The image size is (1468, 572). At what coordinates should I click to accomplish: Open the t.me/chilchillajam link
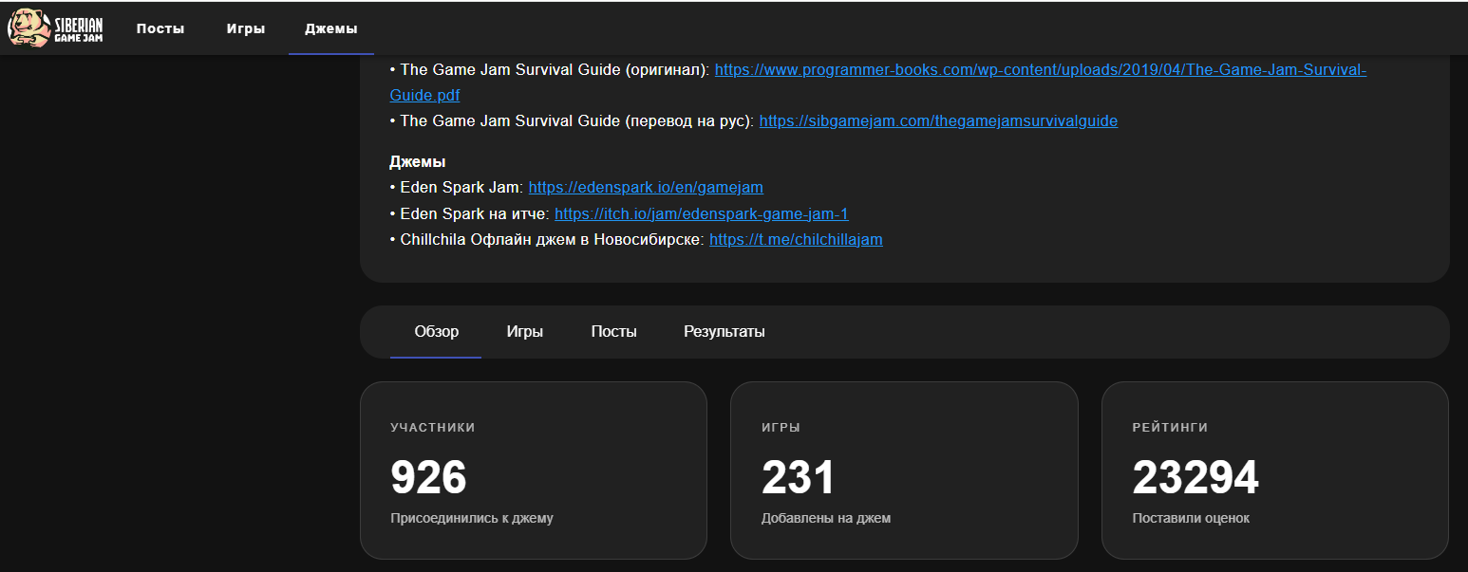[796, 240]
